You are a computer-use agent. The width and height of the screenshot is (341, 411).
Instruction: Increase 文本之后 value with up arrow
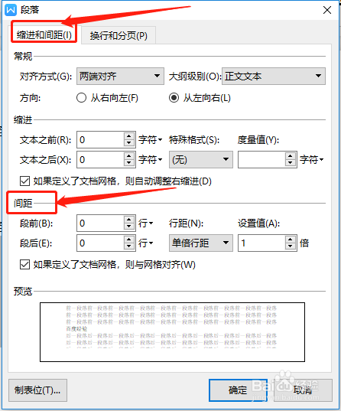(x=129, y=155)
